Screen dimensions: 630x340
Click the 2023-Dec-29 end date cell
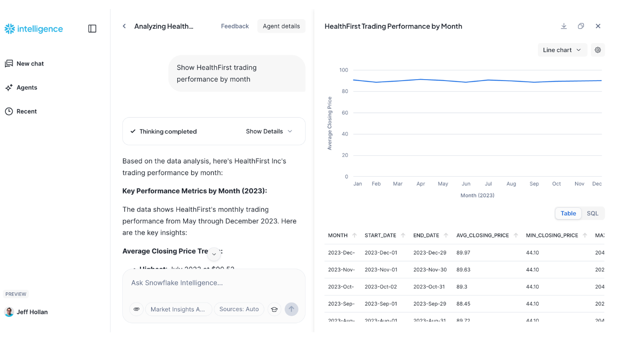click(430, 253)
